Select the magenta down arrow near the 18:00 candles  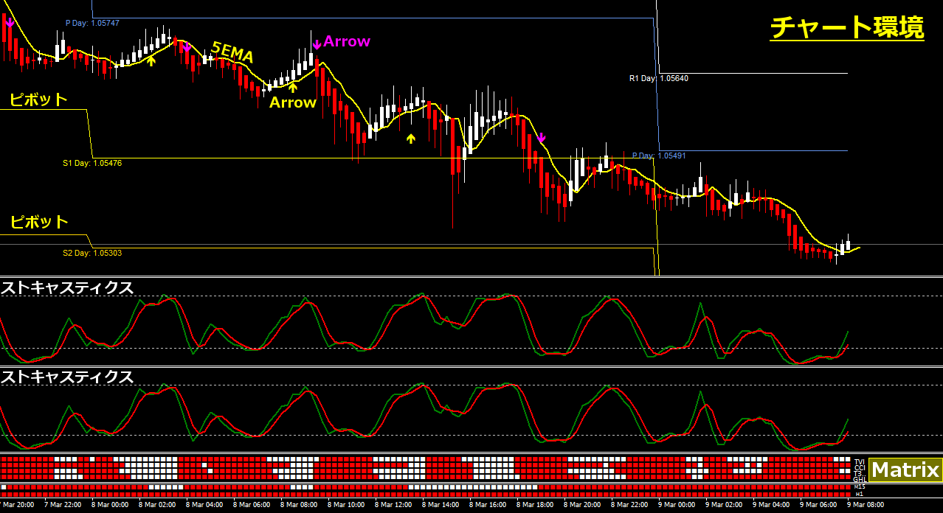(542, 137)
